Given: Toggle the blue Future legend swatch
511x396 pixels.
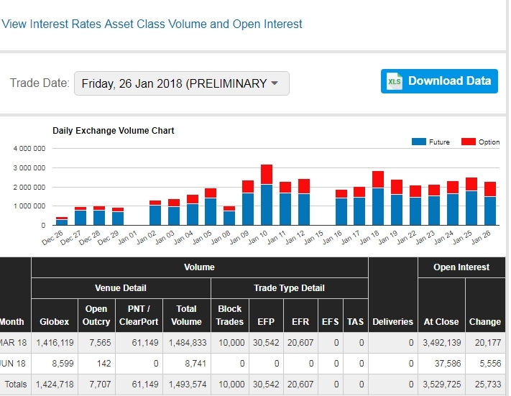Looking at the screenshot, I should click(418, 142).
